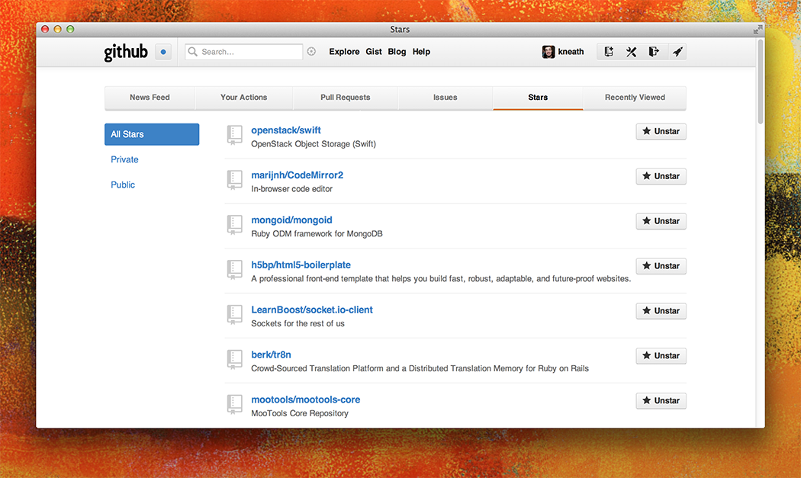Click the sign out icon
Image resolution: width=801 pixels, height=478 pixels.
pyautogui.click(x=654, y=52)
